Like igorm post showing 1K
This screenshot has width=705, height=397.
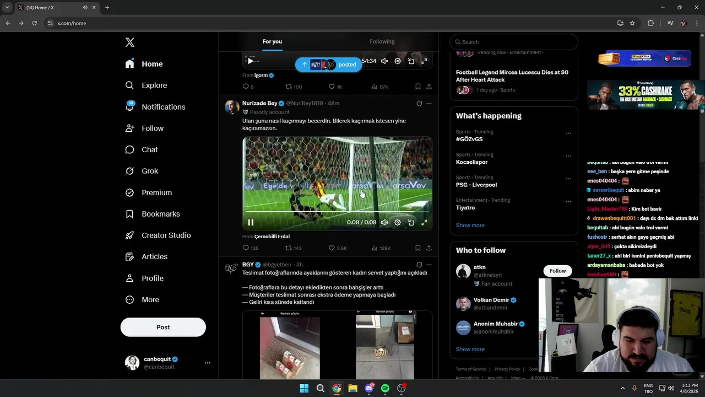pos(332,87)
